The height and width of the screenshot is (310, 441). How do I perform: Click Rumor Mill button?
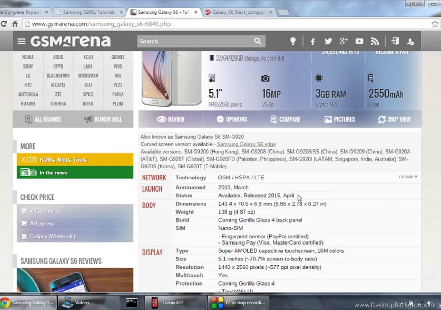103,120
